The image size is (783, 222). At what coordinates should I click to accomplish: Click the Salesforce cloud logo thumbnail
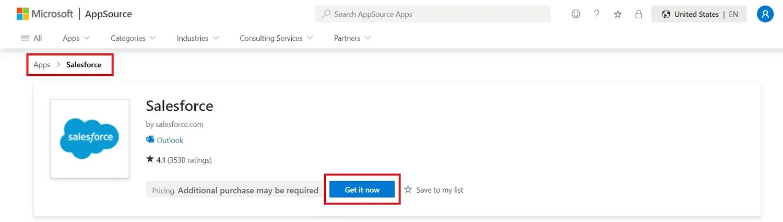(x=90, y=138)
